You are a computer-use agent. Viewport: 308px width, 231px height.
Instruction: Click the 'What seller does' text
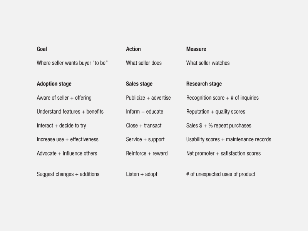point(144,63)
